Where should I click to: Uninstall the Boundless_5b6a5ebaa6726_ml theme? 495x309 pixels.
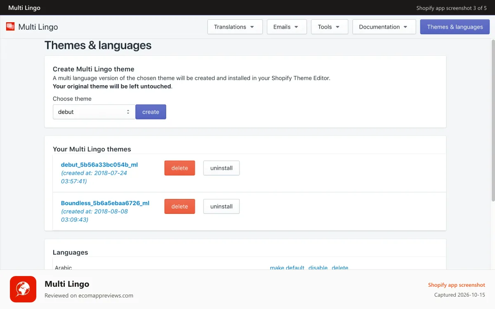pyautogui.click(x=222, y=206)
